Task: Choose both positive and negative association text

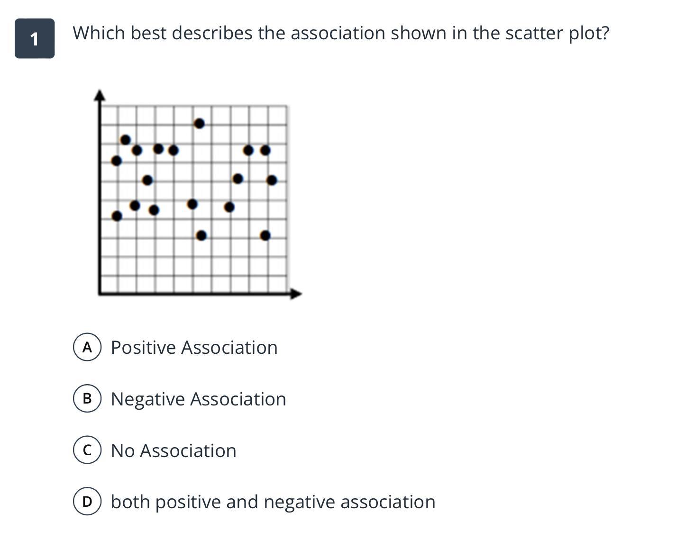Action: (273, 502)
